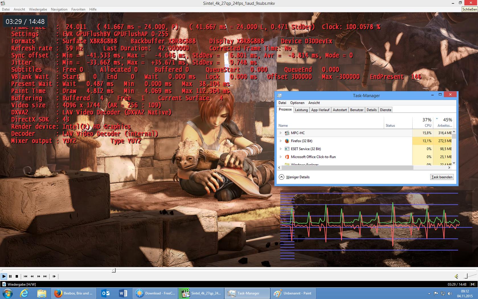The image size is (478, 299).
Task: Open the Favoriten menu
Action: [x=78, y=9]
